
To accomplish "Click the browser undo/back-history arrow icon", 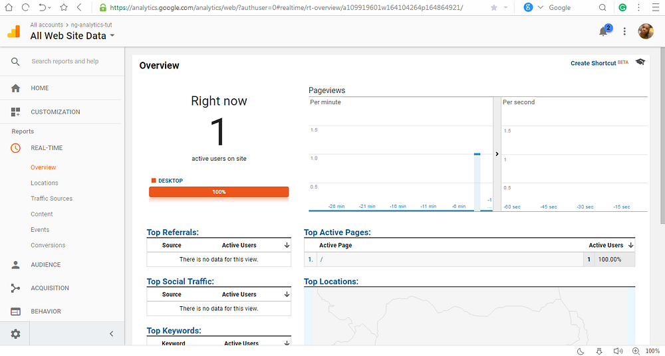I will coord(43,7).
